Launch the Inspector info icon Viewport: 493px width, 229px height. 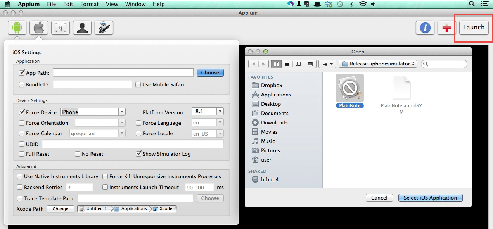(x=425, y=28)
